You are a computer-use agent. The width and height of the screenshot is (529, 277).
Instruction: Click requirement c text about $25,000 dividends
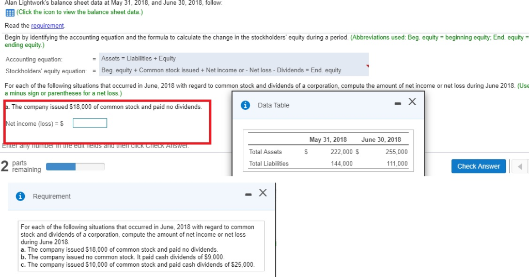coord(137,265)
